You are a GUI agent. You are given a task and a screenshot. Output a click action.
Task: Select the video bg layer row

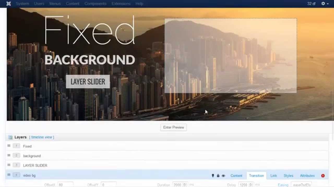coord(167,175)
